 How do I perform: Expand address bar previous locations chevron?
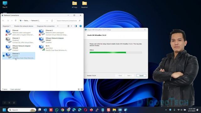[47, 21]
